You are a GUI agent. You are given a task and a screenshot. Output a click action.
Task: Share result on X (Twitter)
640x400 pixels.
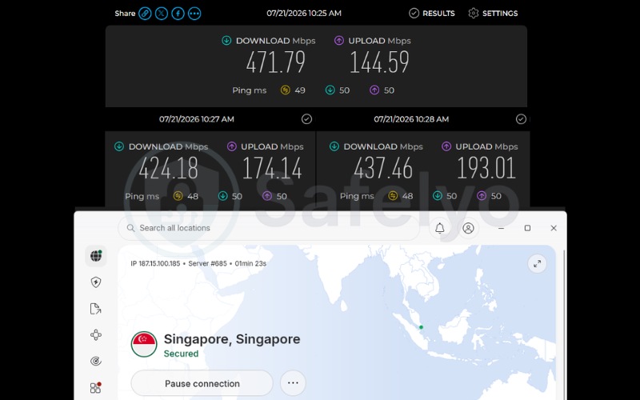pos(162,14)
